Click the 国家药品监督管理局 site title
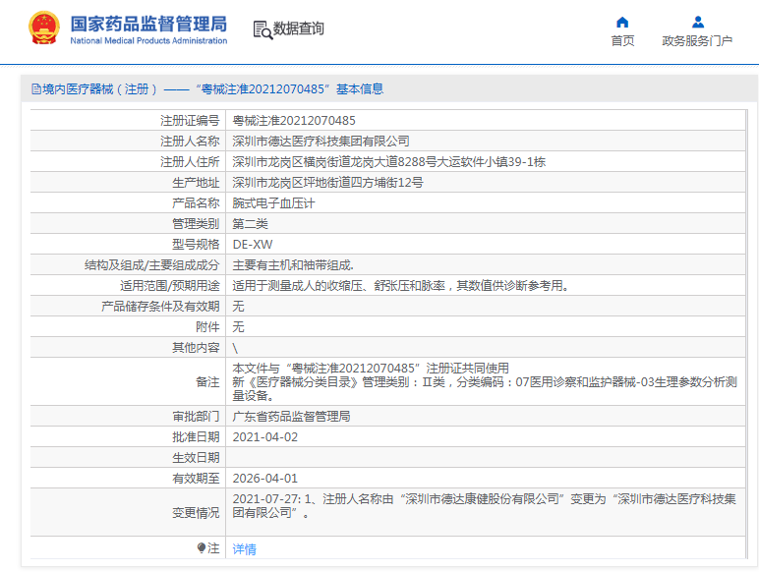The image size is (759, 572). [147, 22]
